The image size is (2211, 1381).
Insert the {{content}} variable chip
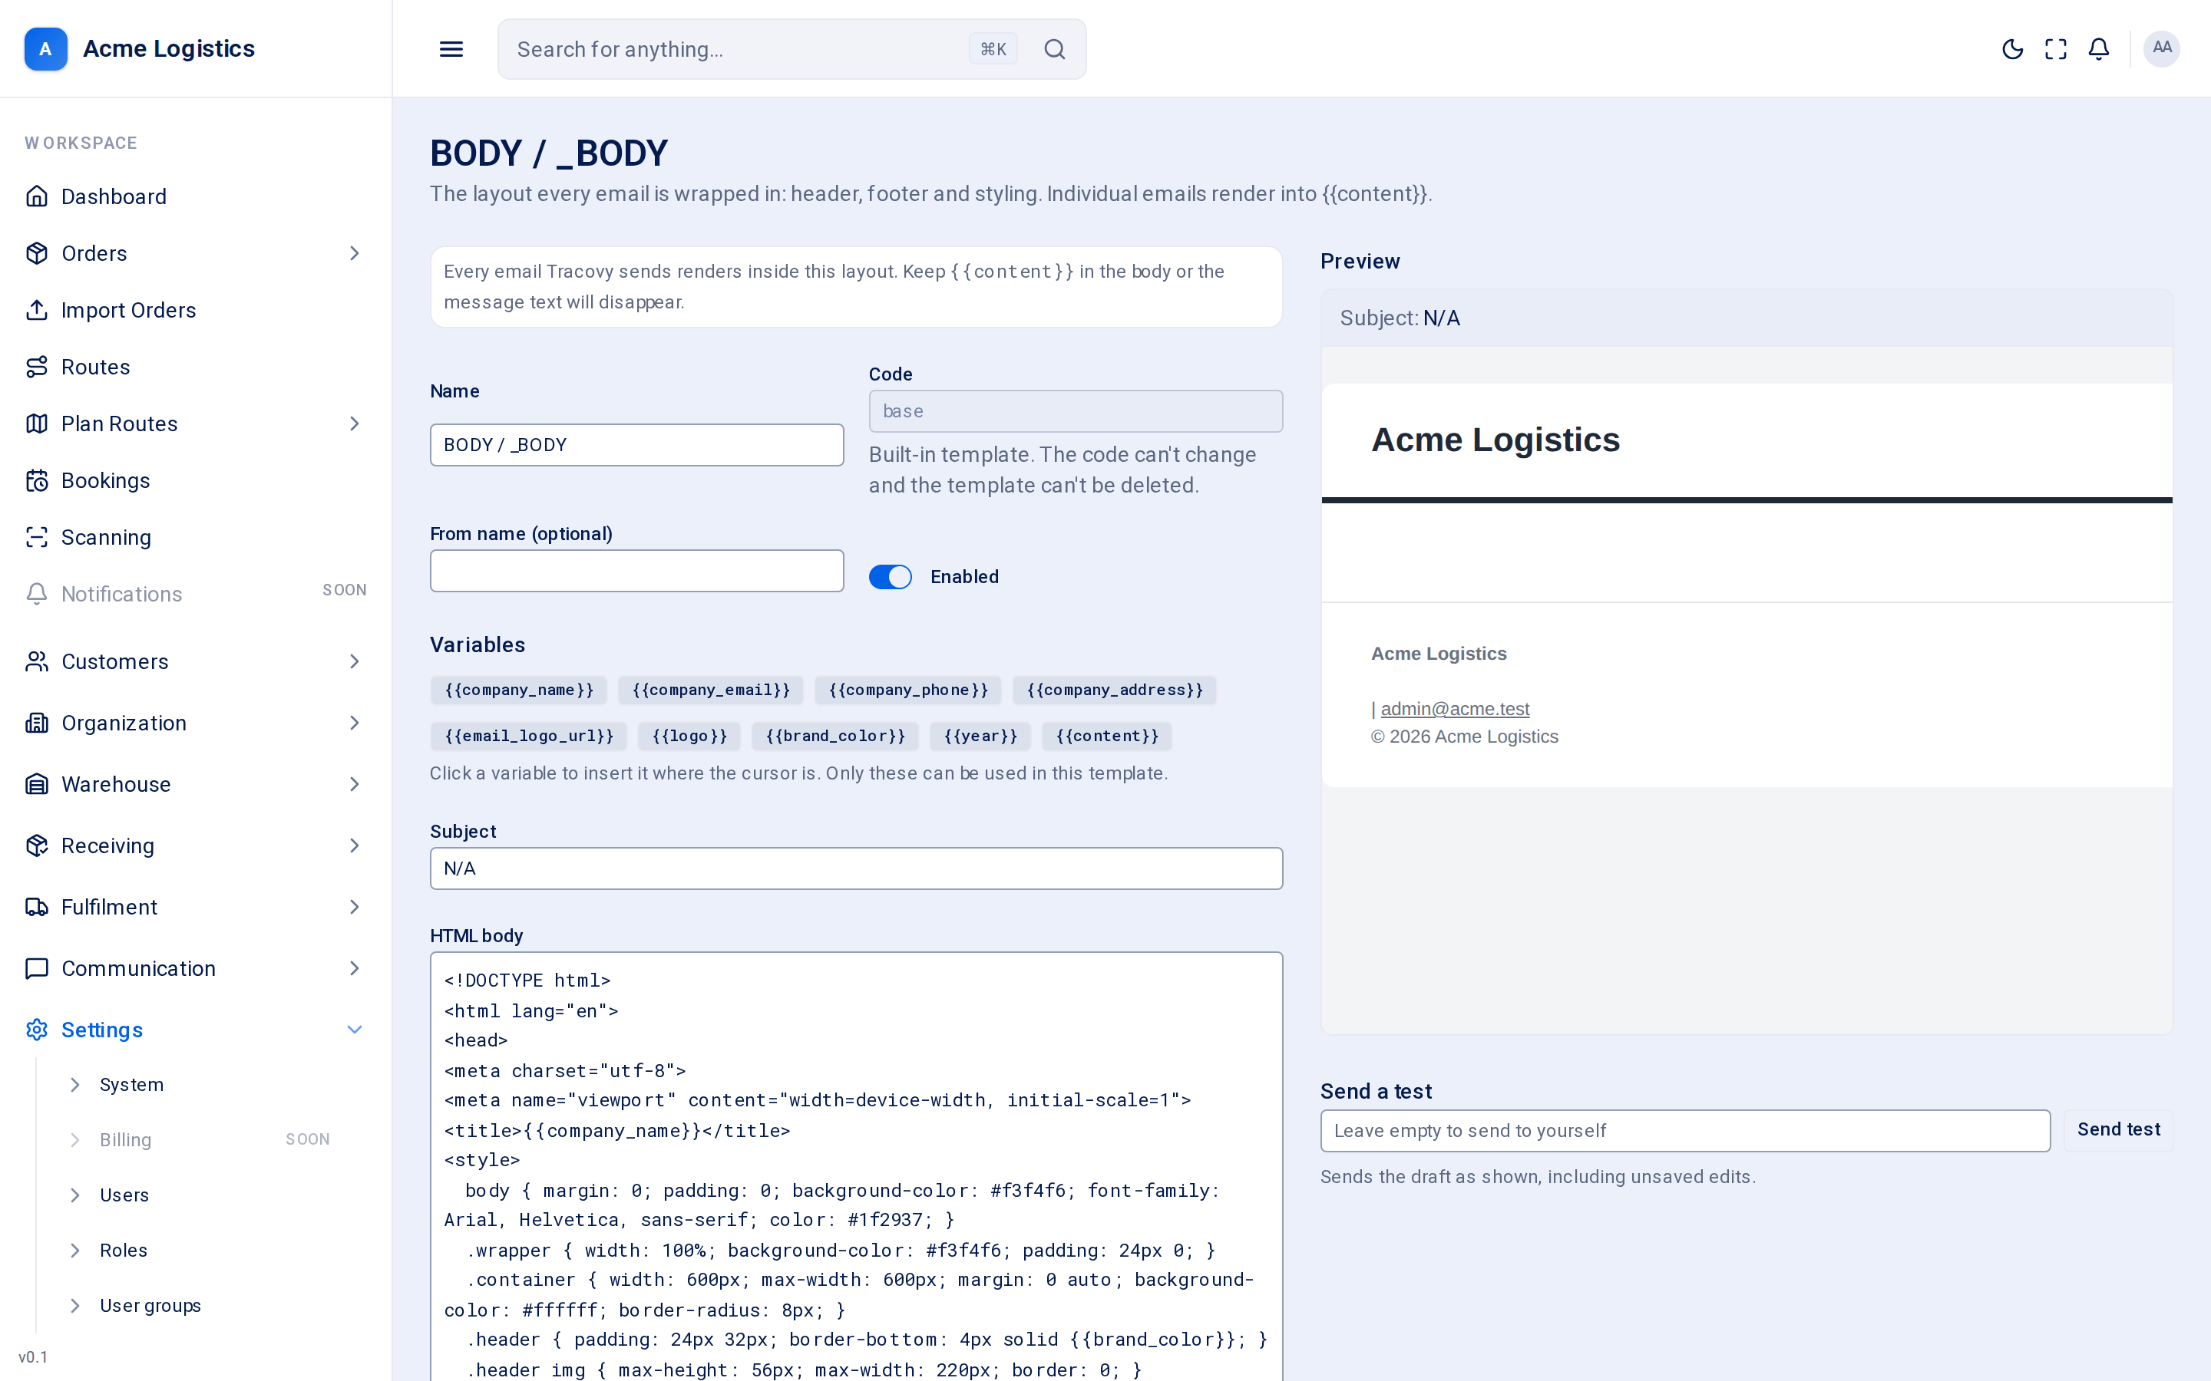click(x=1107, y=737)
